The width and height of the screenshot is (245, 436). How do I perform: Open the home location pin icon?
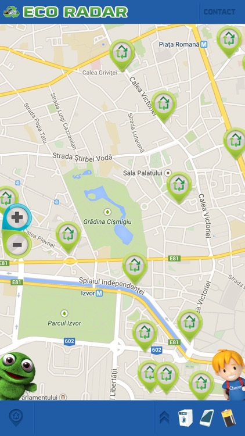point(16,417)
